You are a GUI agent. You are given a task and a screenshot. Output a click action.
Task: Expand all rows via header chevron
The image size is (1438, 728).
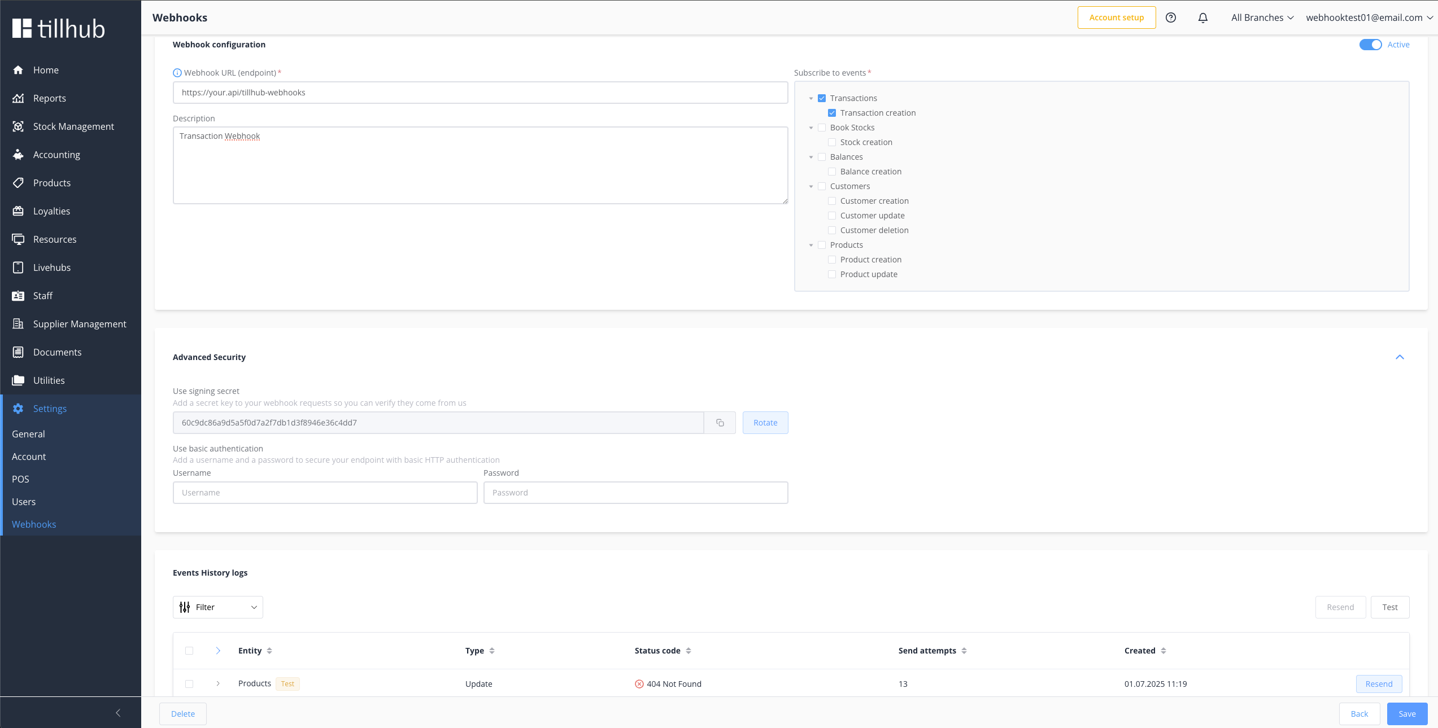(218, 651)
